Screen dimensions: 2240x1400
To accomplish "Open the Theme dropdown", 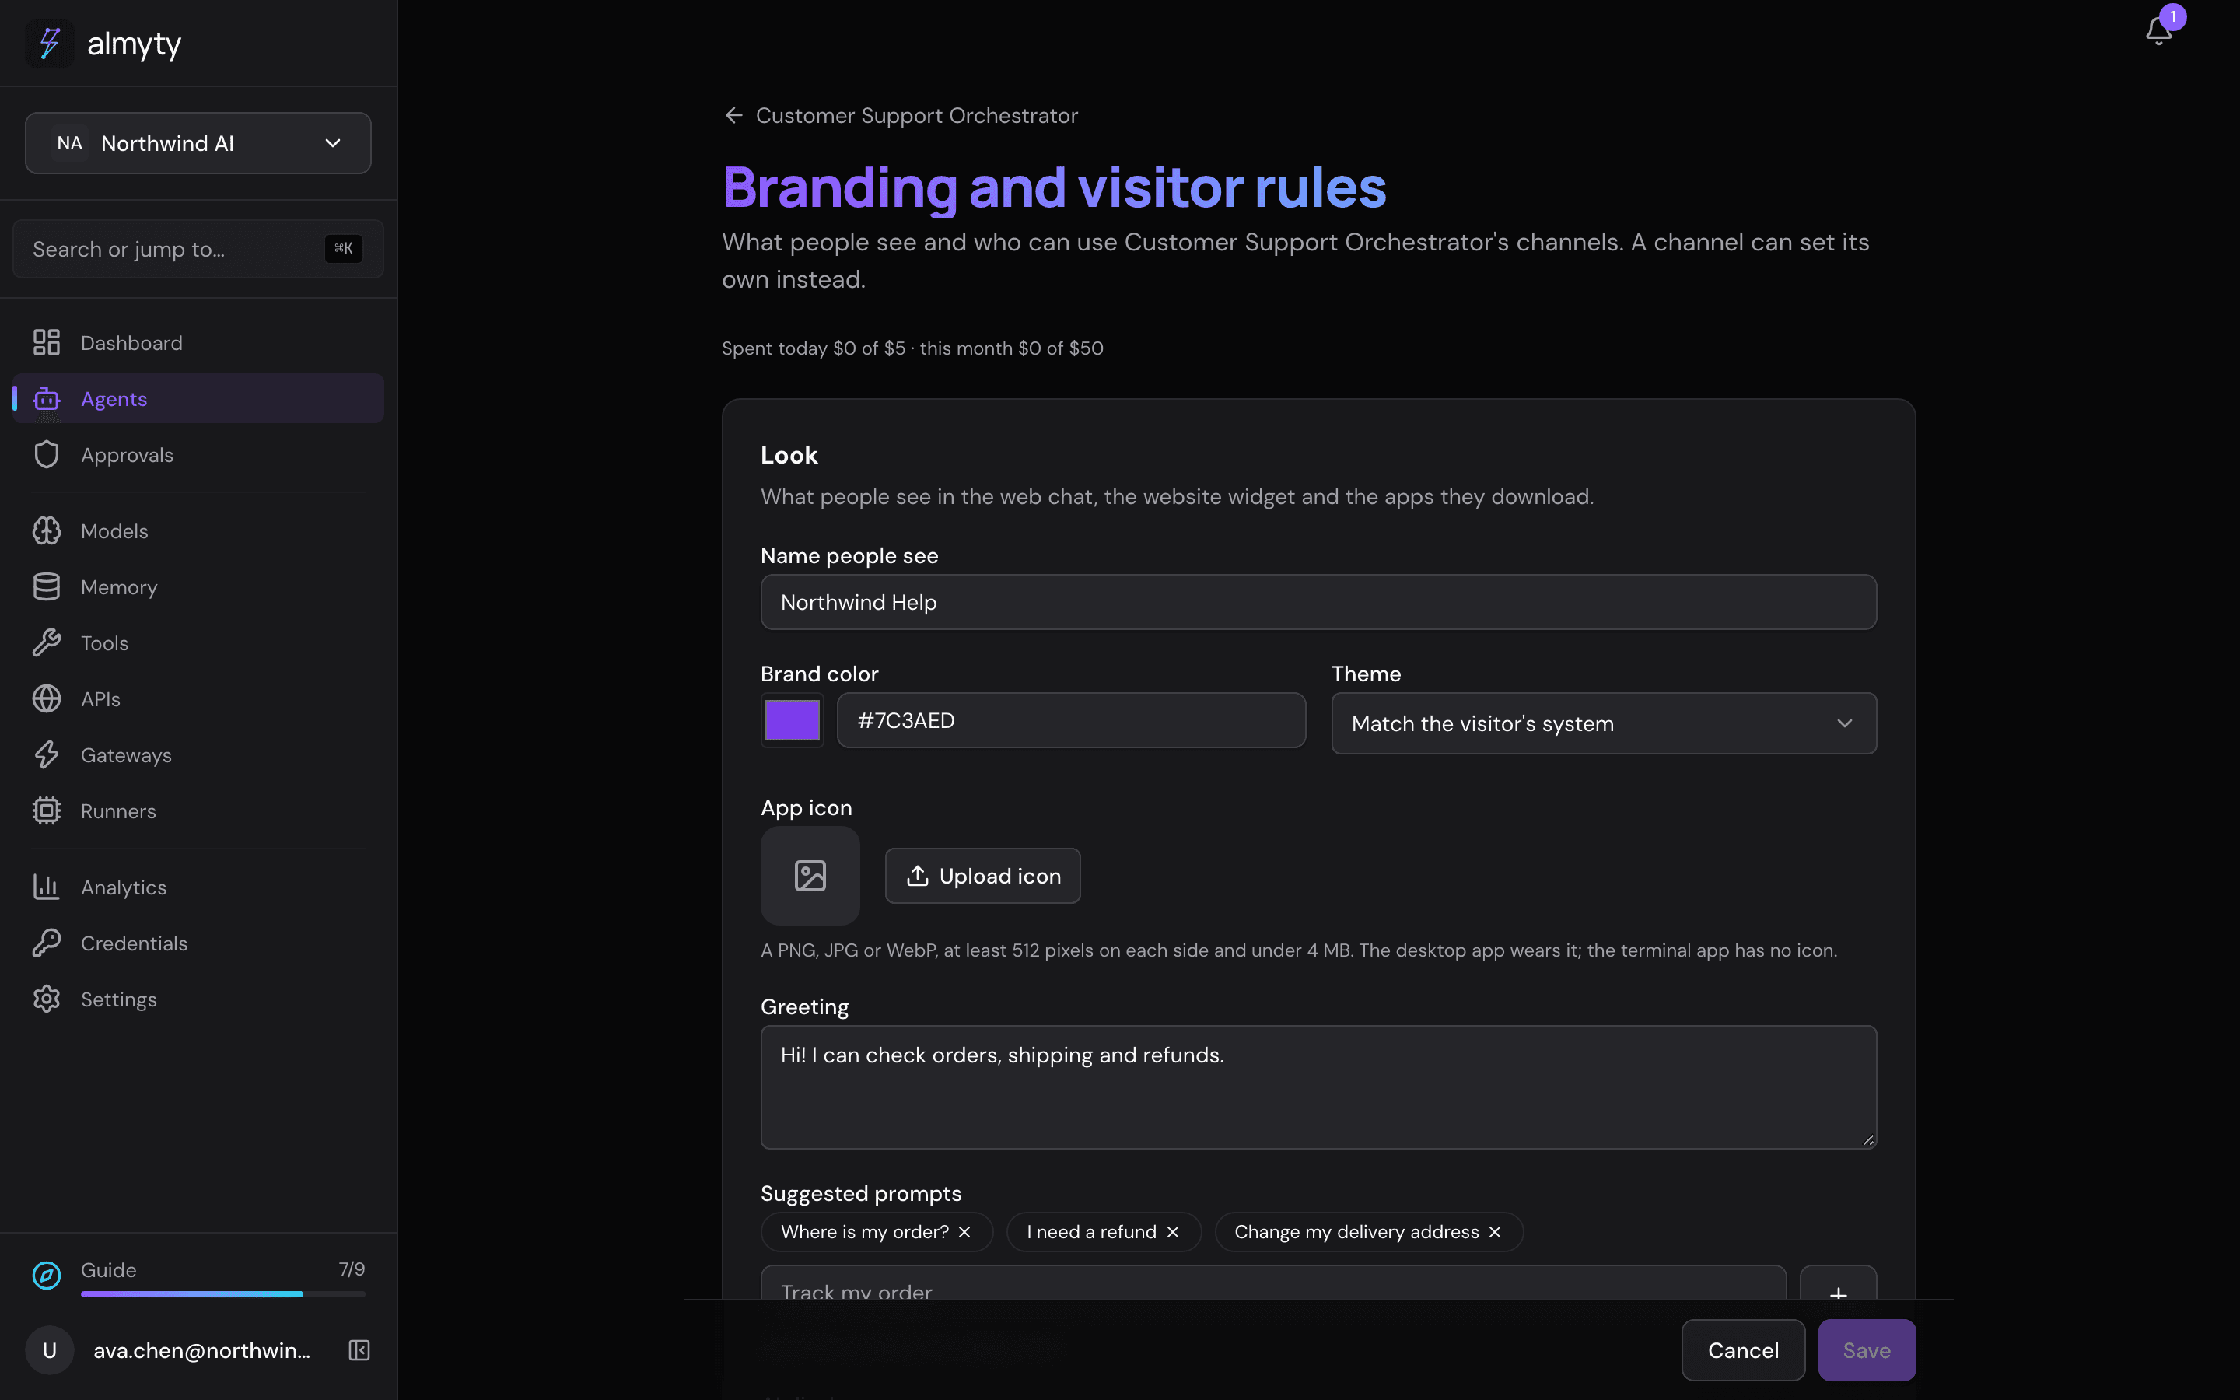I will tap(1603, 723).
